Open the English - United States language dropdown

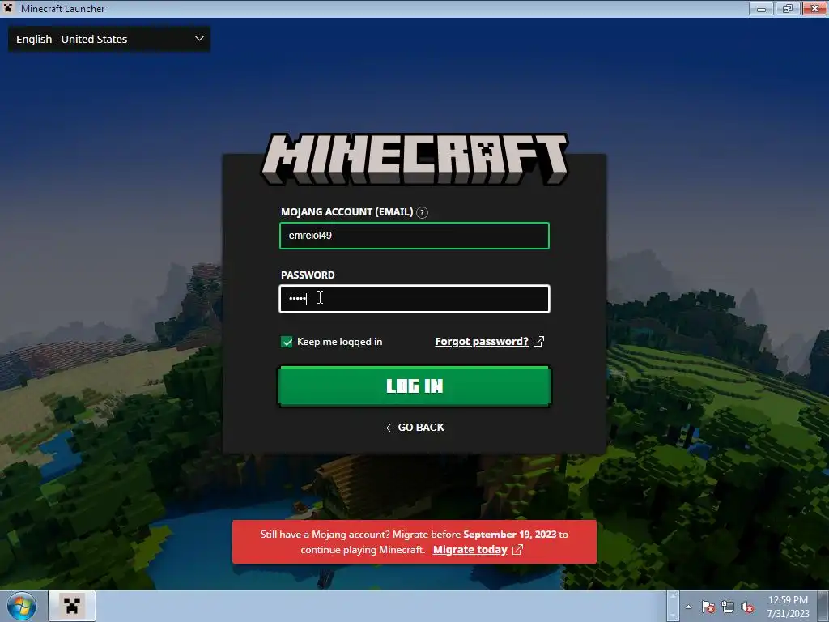coord(109,39)
